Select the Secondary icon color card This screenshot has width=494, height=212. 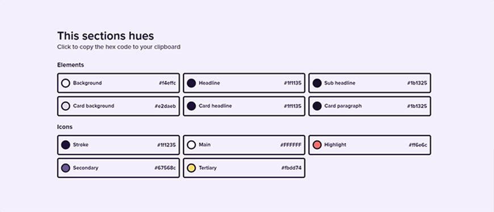tap(119, 168)
